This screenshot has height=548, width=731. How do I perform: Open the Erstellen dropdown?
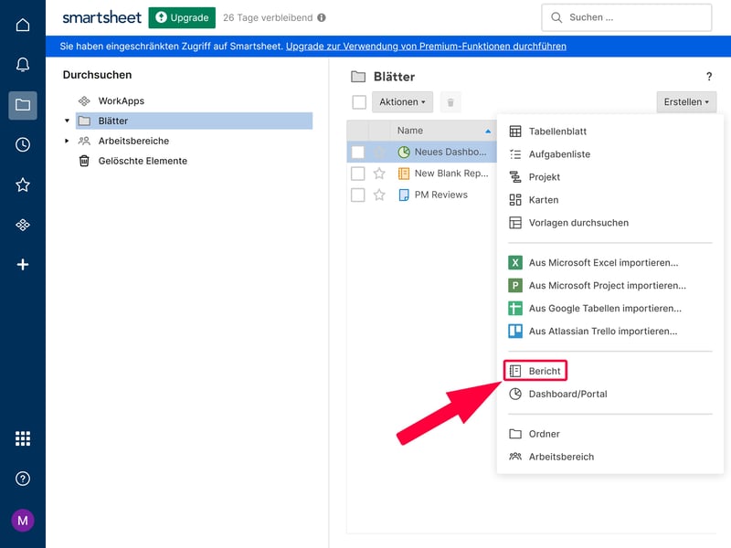(686, 102)
